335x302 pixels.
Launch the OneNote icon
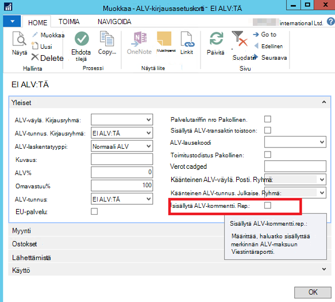point(139,39)
